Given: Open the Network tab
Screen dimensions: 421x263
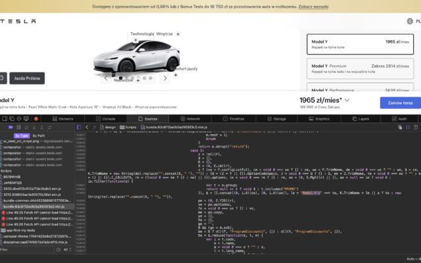Looking at the screenshot, I should pyautogui.click(x=190, y=118).
